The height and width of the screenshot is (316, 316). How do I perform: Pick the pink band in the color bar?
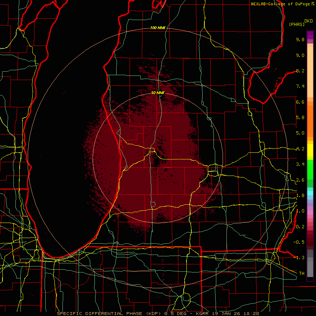click(x=310, y=213)
